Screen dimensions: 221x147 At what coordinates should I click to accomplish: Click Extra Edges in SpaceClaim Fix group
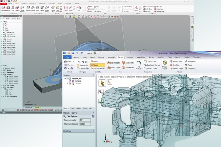(x=113, y=68)
